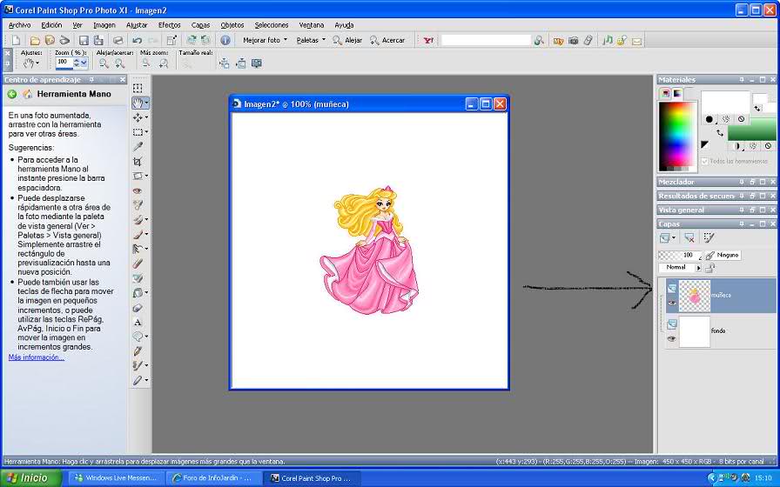This screenshot has width=780, height=487.
Task: Select the Eraser tool
Action: pos(138,264)
